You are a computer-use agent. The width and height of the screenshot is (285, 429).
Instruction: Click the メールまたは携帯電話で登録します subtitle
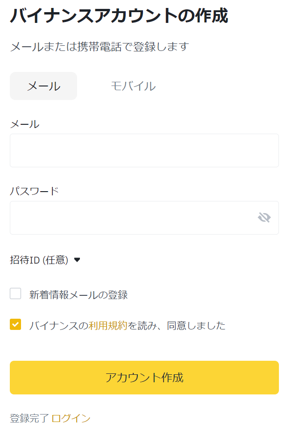click(100, 47)
